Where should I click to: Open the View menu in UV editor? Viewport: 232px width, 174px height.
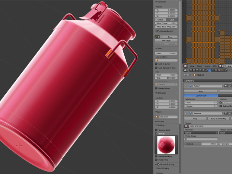click(192, 66)
